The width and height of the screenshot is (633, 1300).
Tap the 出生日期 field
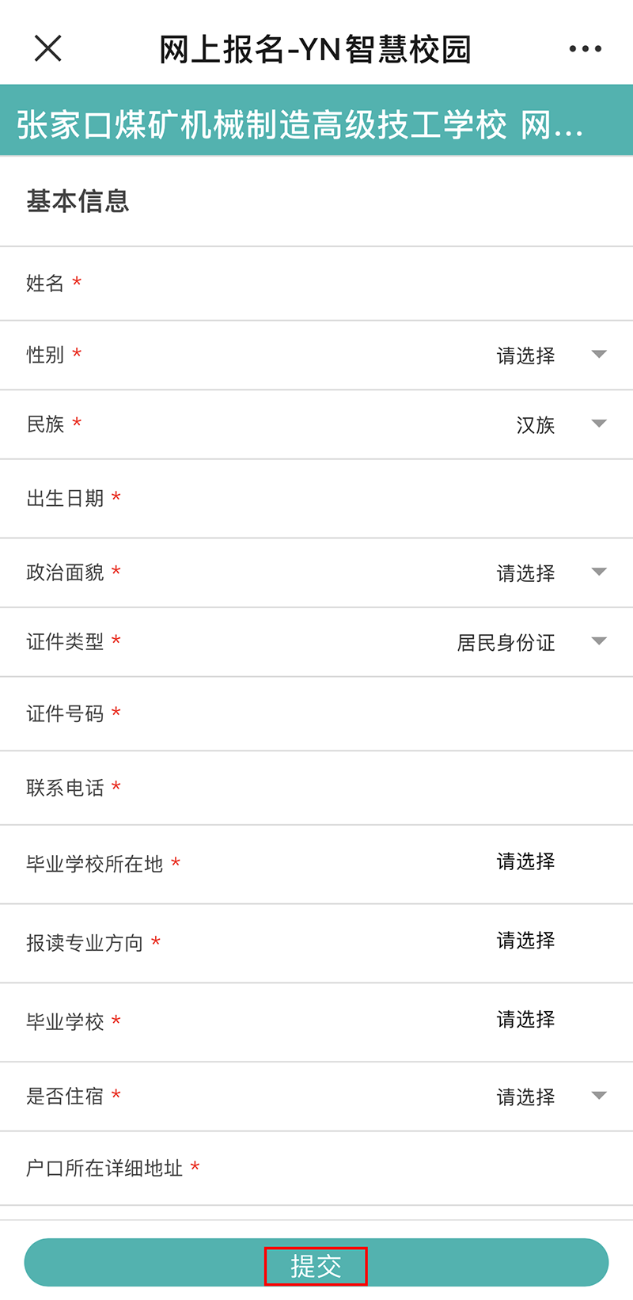point(356,499)
